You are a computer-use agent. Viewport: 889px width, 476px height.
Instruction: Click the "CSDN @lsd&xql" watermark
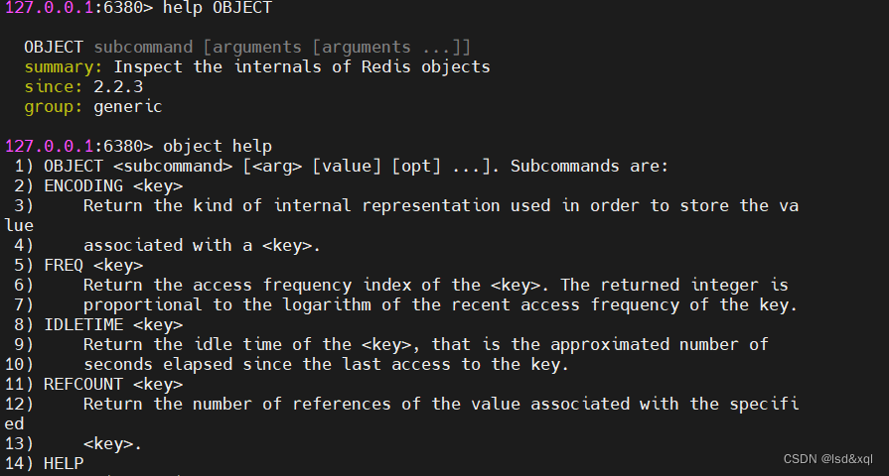point(827,459)
